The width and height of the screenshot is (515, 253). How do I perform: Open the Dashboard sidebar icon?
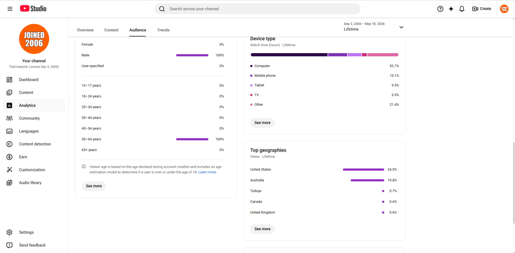(10, 80)
